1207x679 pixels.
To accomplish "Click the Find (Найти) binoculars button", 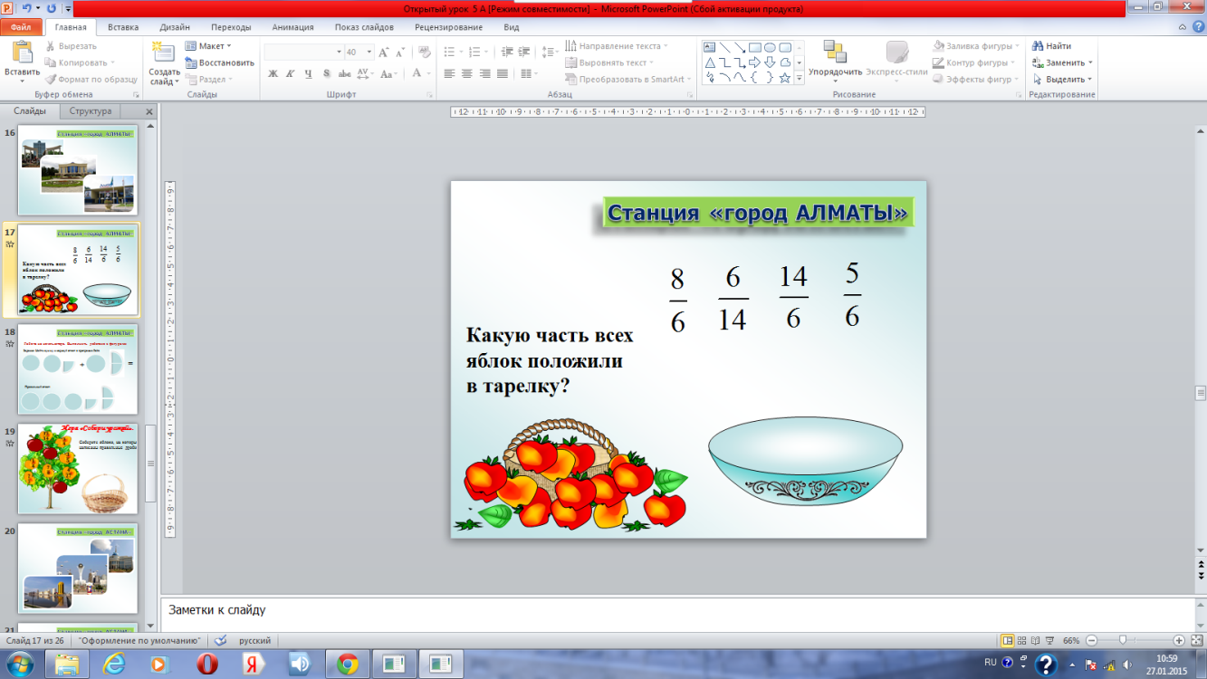I will pyautogui.click(x=1051, y=46).
